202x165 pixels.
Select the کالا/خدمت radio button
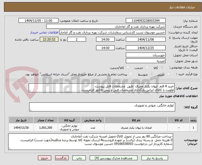click(x=128, y=67)
